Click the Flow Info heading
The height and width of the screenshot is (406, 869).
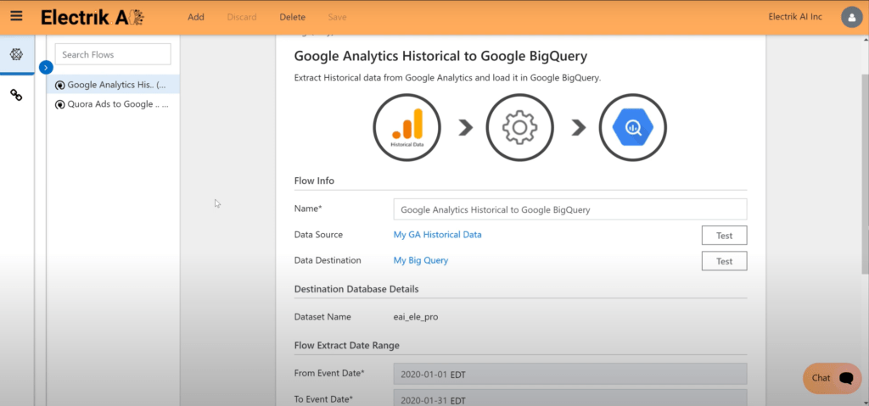[x=314, y=181]
